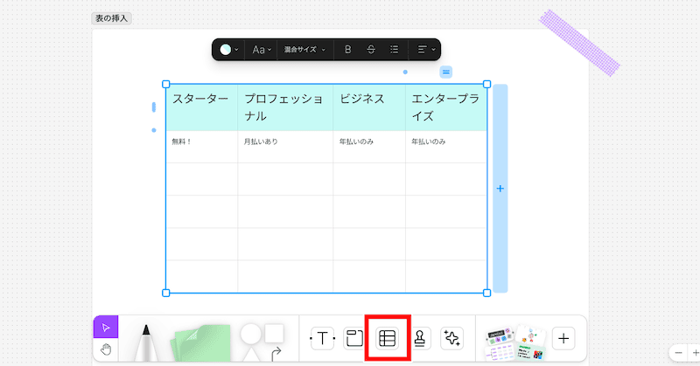Click the 無料！ table cell

(201, 147)
